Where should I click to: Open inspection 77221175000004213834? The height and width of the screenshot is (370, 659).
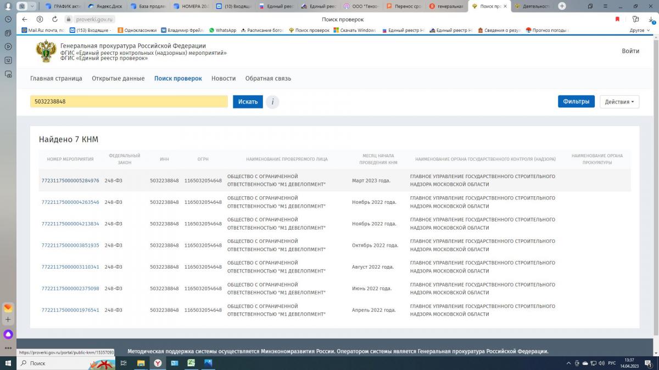point(70,224)
